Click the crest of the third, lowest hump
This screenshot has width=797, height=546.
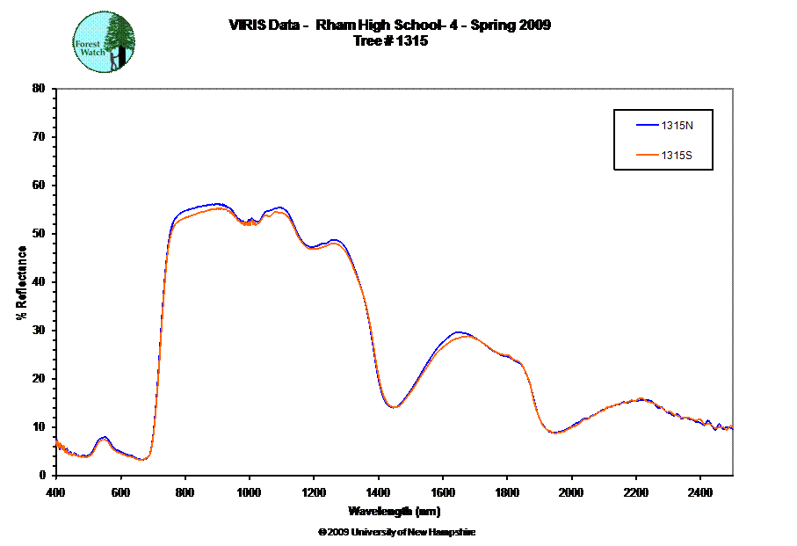click(641, 399)
